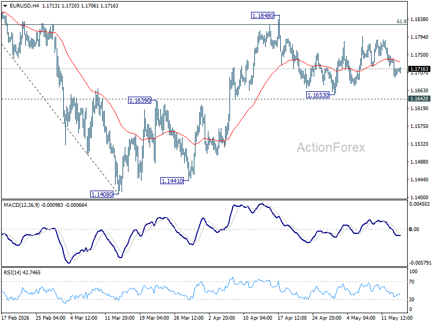This screenshot has height=324, width=432.
Task: Click the 1.18380 price axis value
Action: pyautogui.click(x=420, y=19)
